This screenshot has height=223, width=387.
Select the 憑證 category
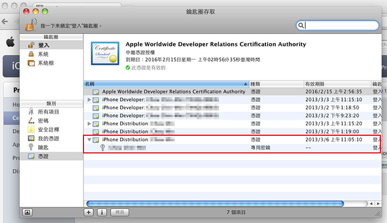(x=51, y=156)
